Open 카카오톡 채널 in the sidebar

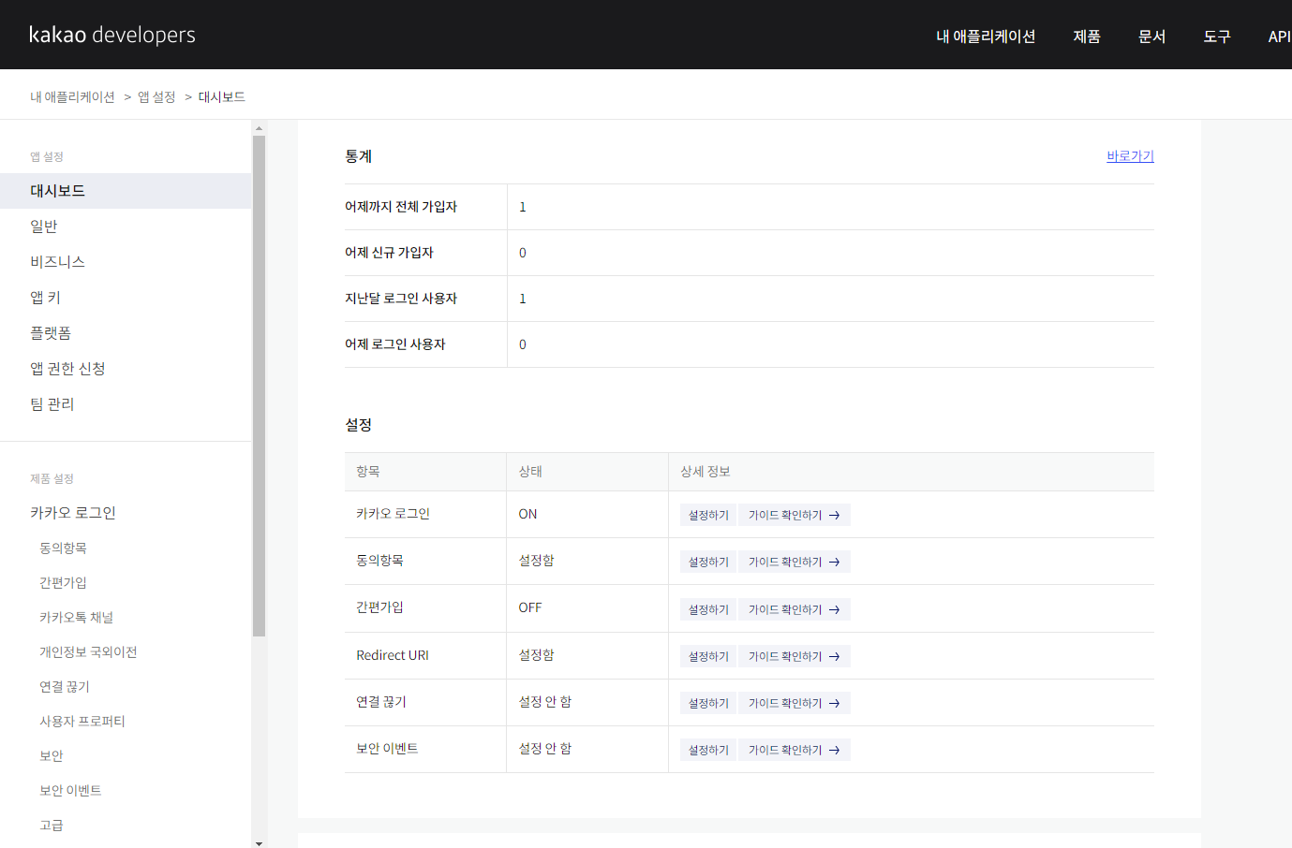click(x=76, y=617)
